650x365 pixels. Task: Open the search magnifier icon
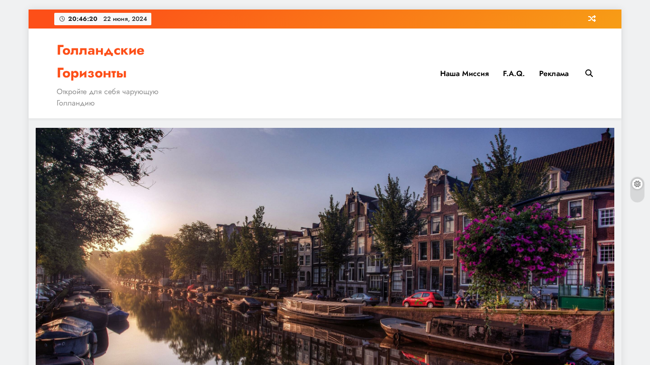tap(589, 73)
